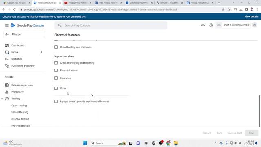Image resolution: width=261 pixels, height=147 pixels.
Task: Open Open testing under Testing
Action: (x=19, y=105)
